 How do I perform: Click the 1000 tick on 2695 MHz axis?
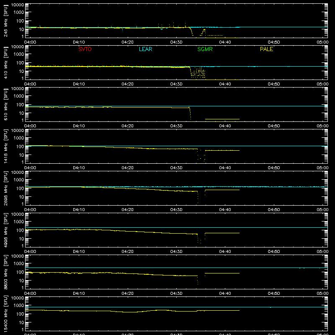point(19,180)
